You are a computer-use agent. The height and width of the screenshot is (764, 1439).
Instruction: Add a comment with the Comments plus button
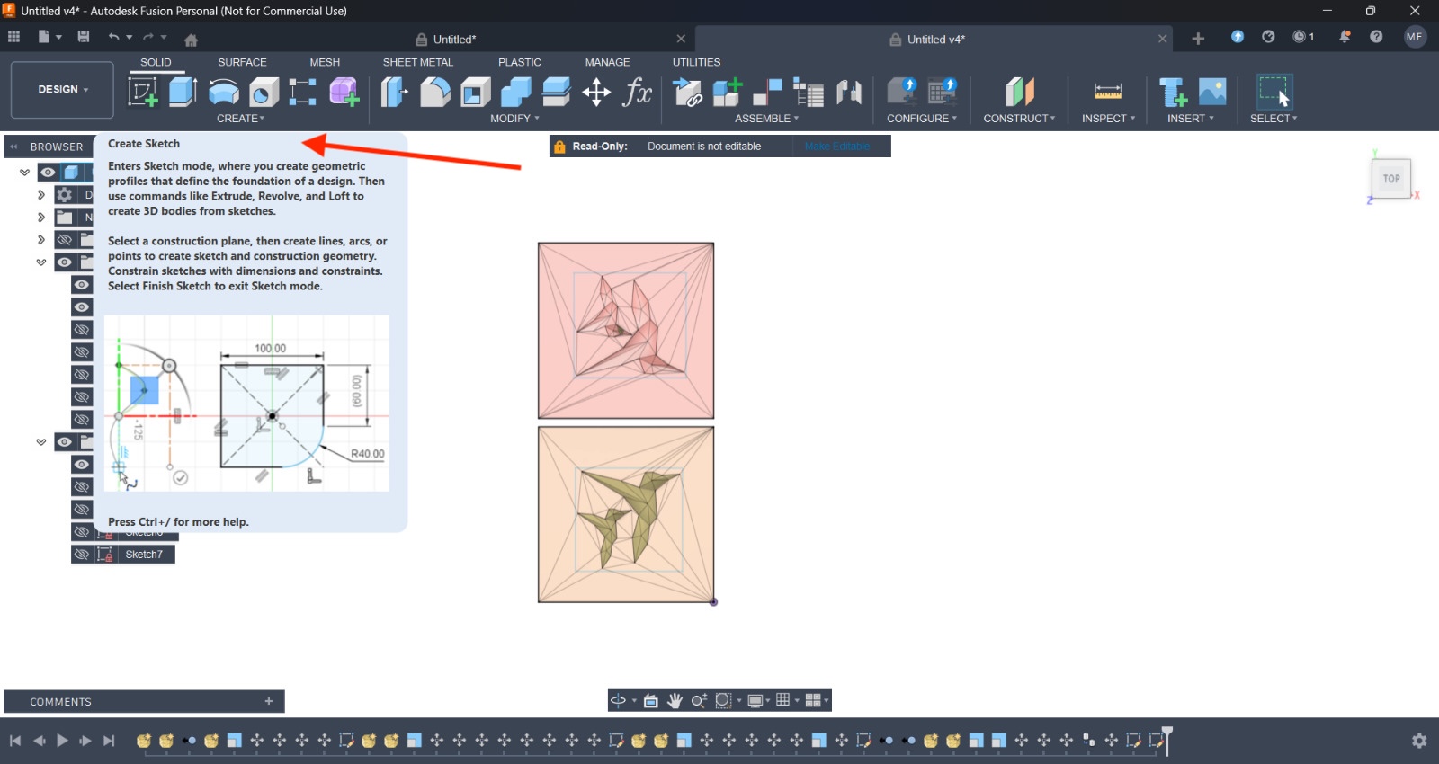click(268, 701)
